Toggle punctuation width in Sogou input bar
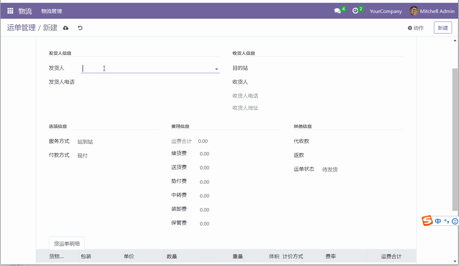The width and height of the screenshot is (459, 266). 446,221
